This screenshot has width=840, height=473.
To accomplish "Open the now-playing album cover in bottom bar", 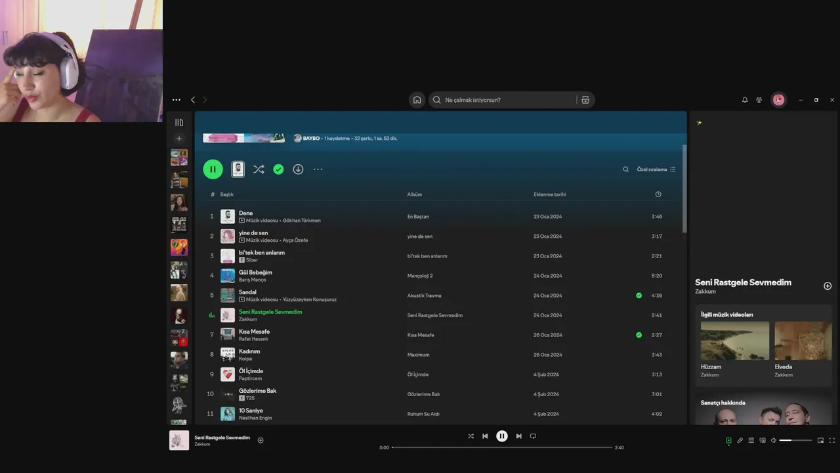I will point(179,440).
